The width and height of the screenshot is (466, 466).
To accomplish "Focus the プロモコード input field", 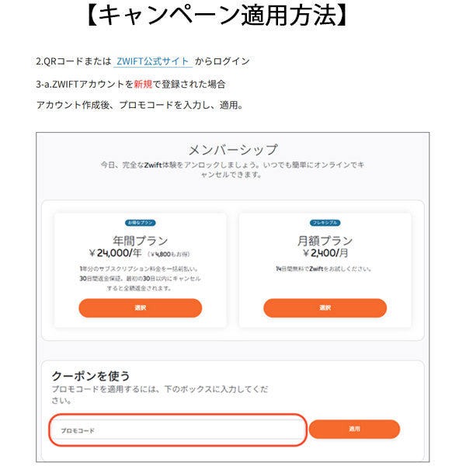I will pyautogui.click(x=178, y=429).
